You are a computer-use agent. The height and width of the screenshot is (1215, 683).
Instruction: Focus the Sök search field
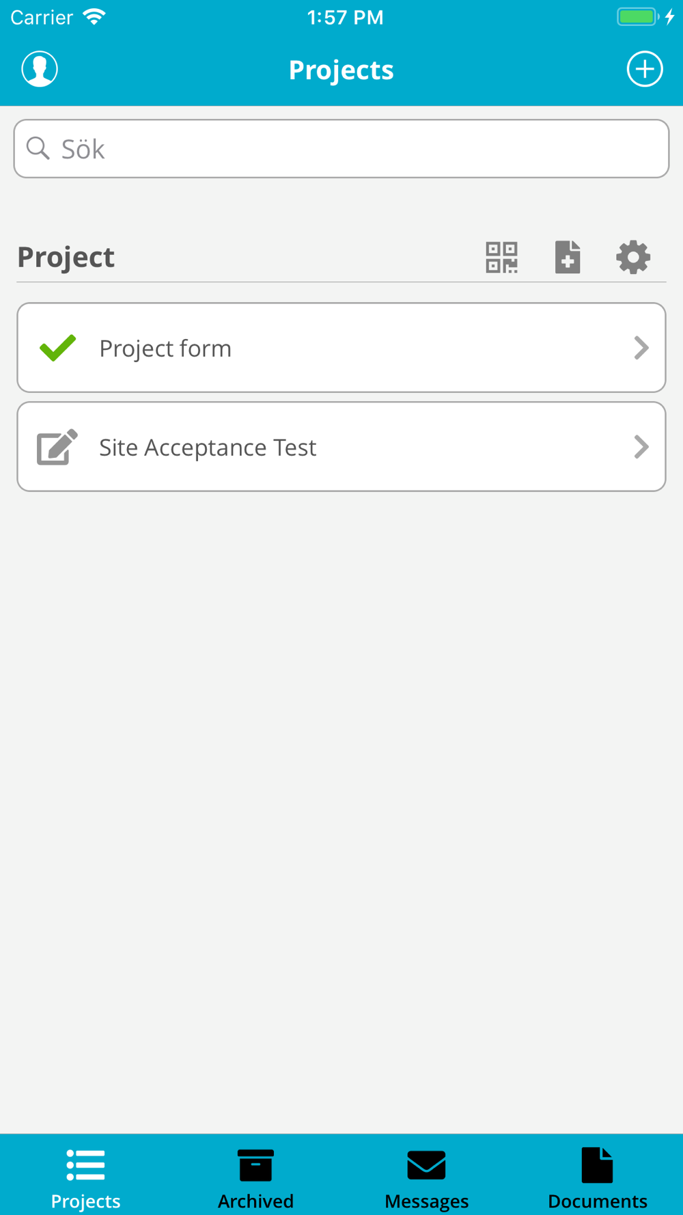[355, 149]
